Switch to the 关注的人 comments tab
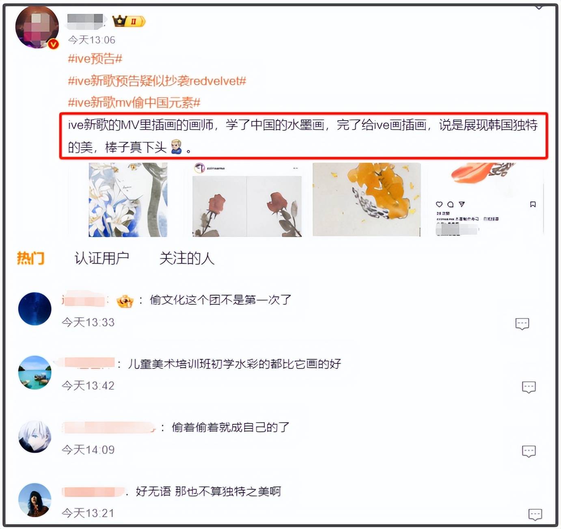 tap(187, 258)
